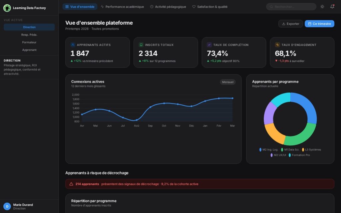Open the Mensuel frequency selector
Screen dimensions: 341x213
[x=227, y=82]
